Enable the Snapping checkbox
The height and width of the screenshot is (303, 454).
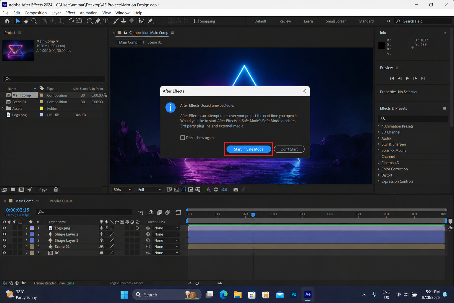coord(196,21)
